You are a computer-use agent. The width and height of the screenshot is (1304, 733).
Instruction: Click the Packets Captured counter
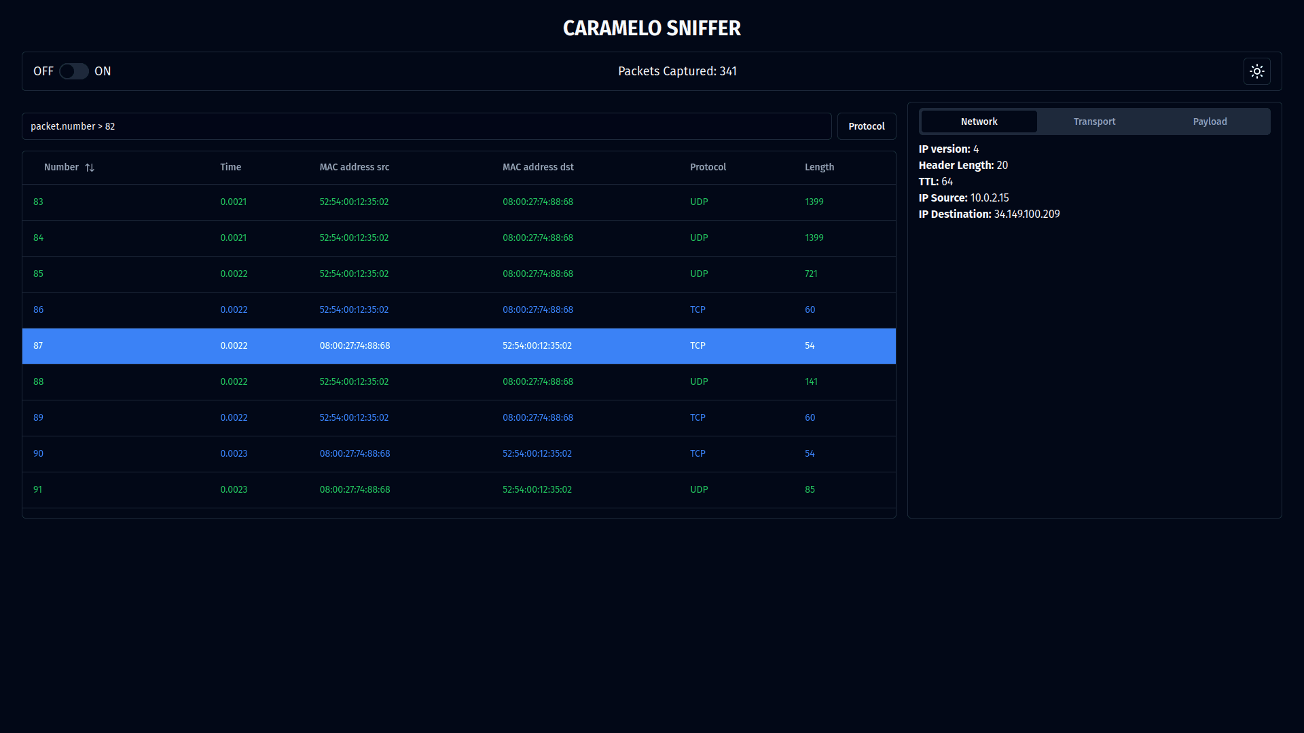(677, 71)
